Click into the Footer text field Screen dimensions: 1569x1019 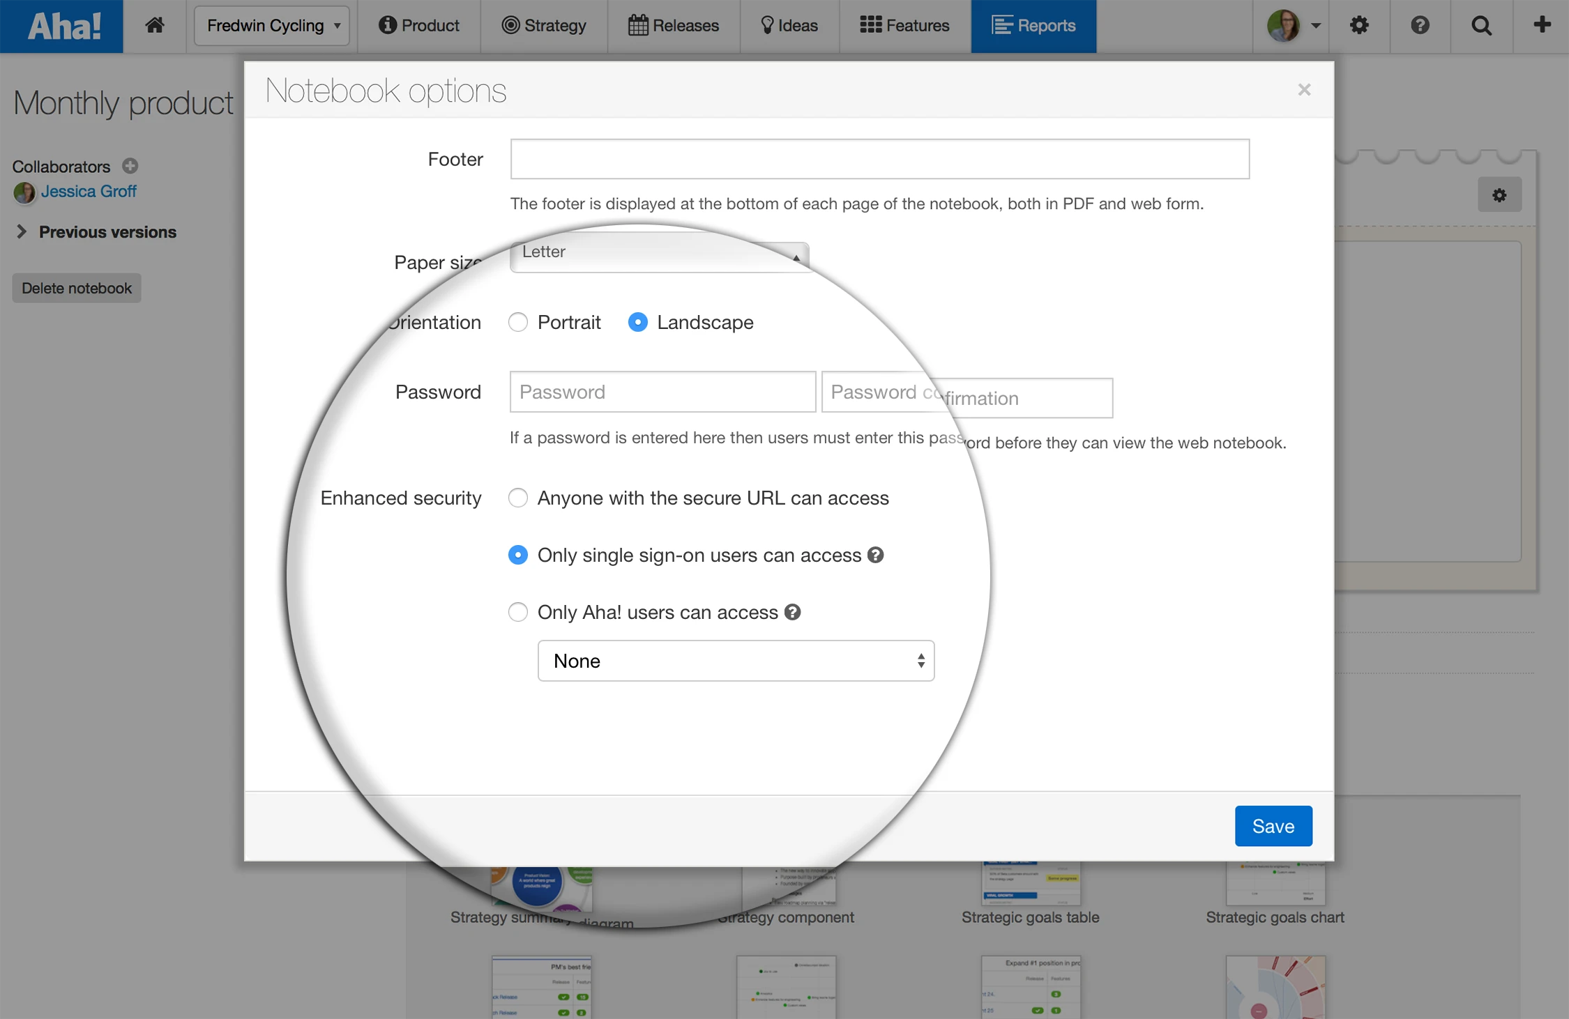[x=879, y=159]
